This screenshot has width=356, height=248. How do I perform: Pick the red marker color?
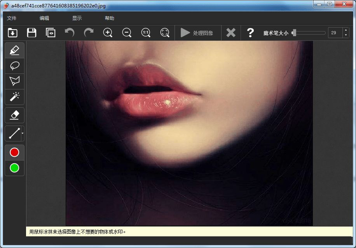click(14, 152)
